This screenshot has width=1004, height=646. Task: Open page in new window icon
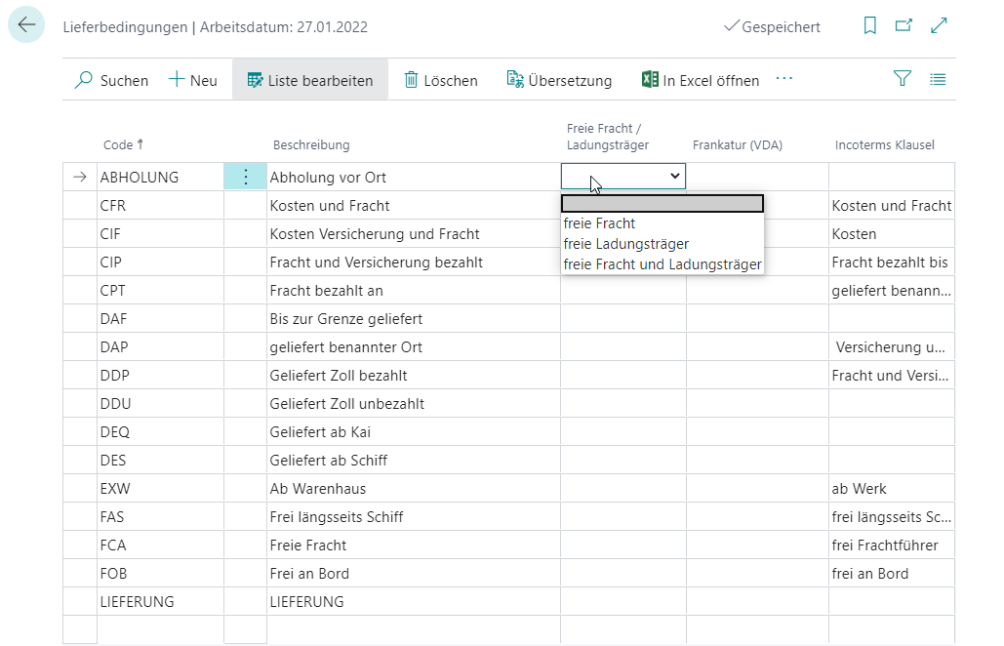904,26
